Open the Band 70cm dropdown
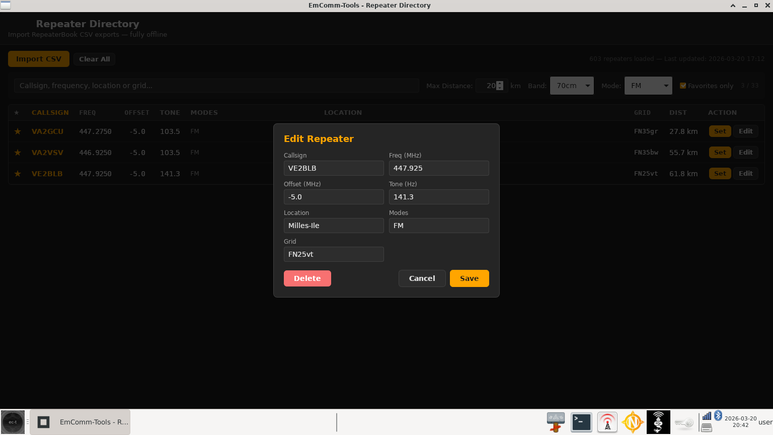This screenshot has width=773, height=435. pos(572,86)
